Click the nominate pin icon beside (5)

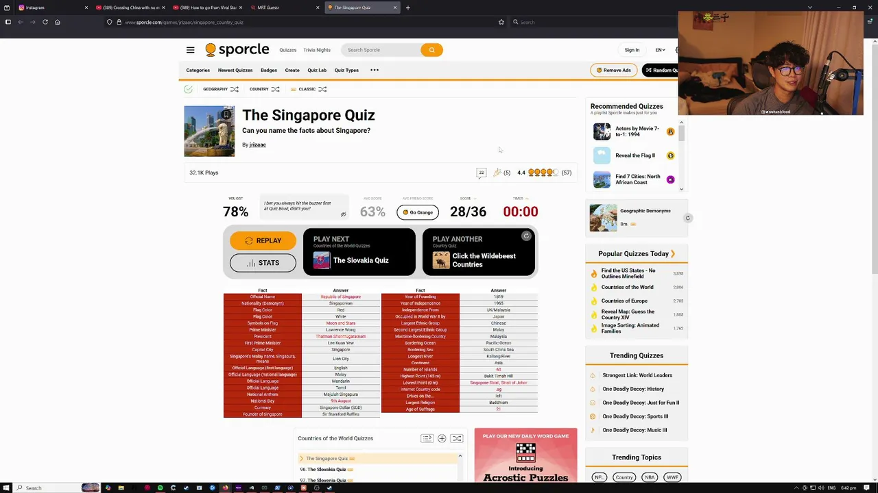(497, 173)
